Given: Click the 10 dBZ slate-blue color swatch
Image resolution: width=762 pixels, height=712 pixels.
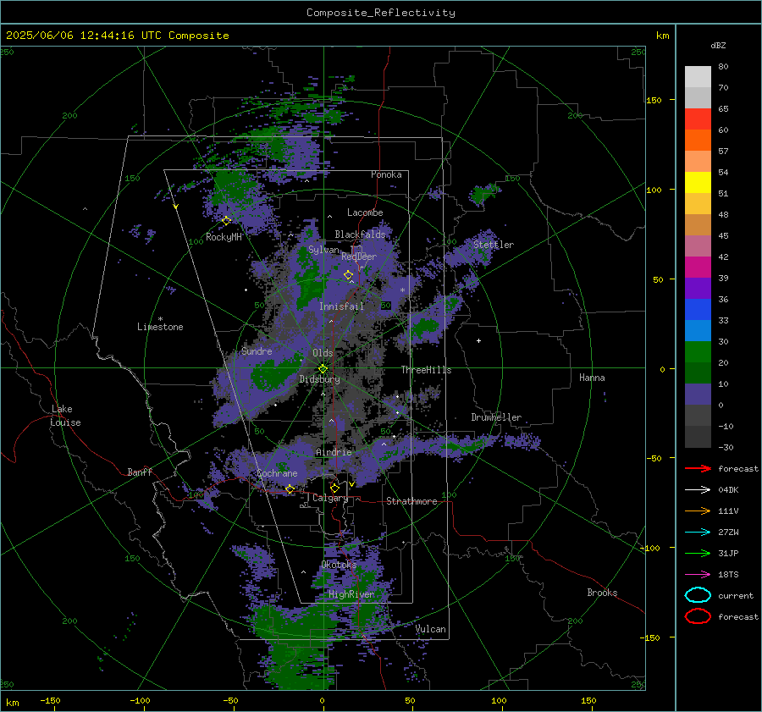Looking at the screenshot, I should click(698, 395).
